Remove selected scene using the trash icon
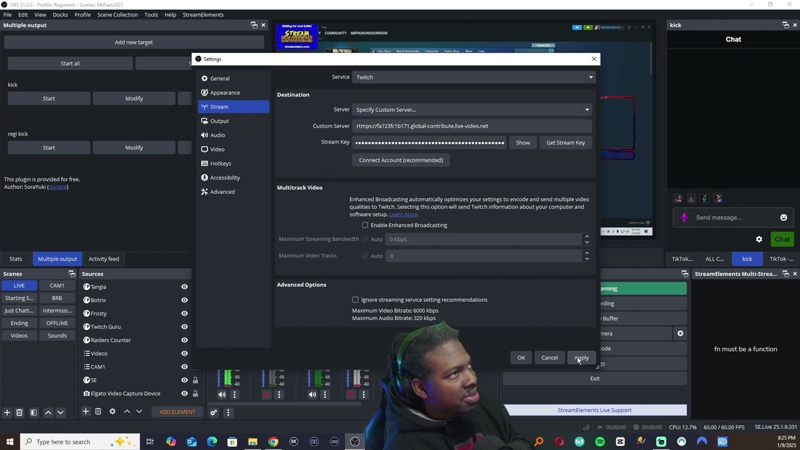Viewport: 800px width, 450px height. point(19,412)
